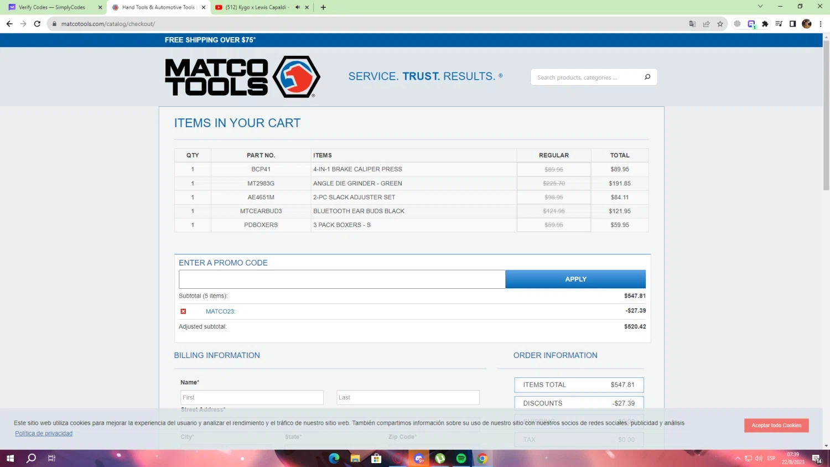This screenshot has height=467, width=830.
Task: Open uTorrent from taskbar
Action: coord(440,458)
